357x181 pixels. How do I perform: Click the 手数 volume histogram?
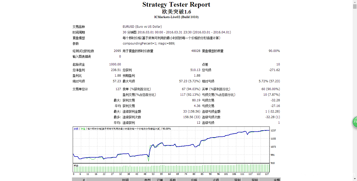pyautogui.click(x=171, y=168)
